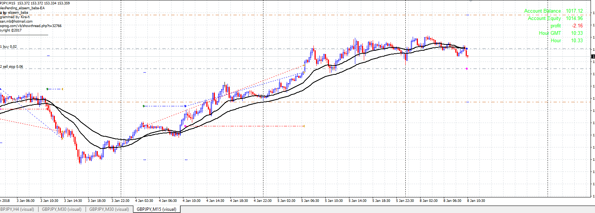
Task: Click the green arrow marker near 3 Jan 10:30
Action: coord(47,89)
